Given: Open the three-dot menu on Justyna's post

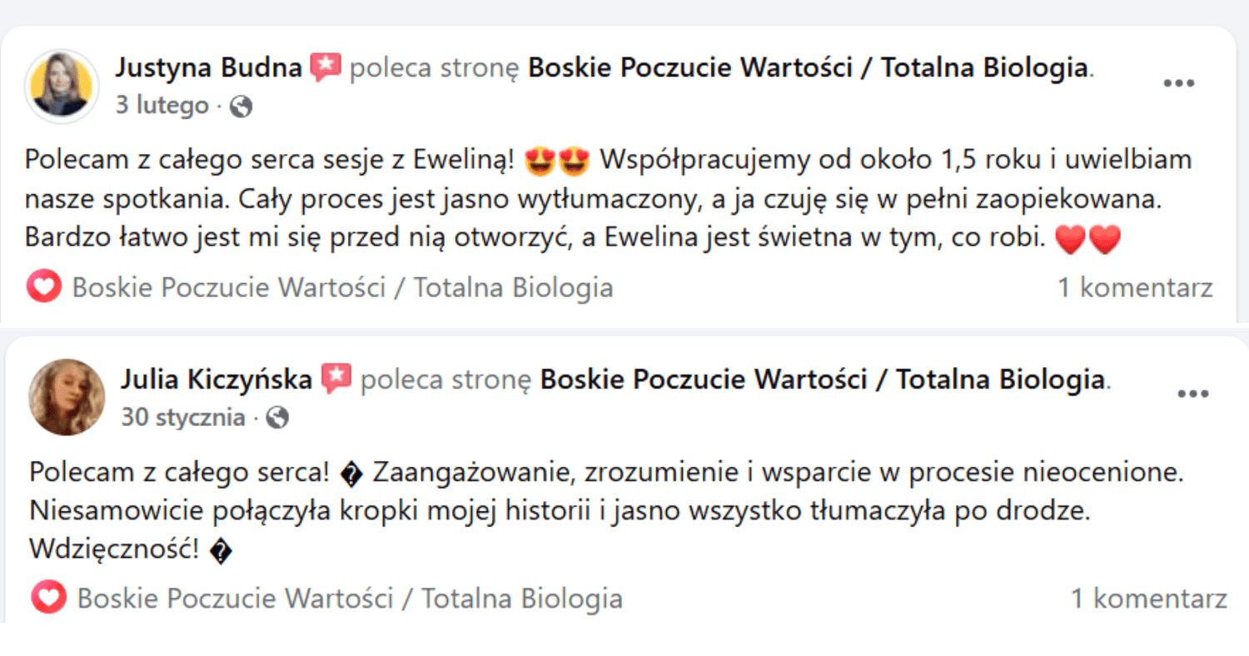Looking at the screenshot, I should click(1178, 84).
